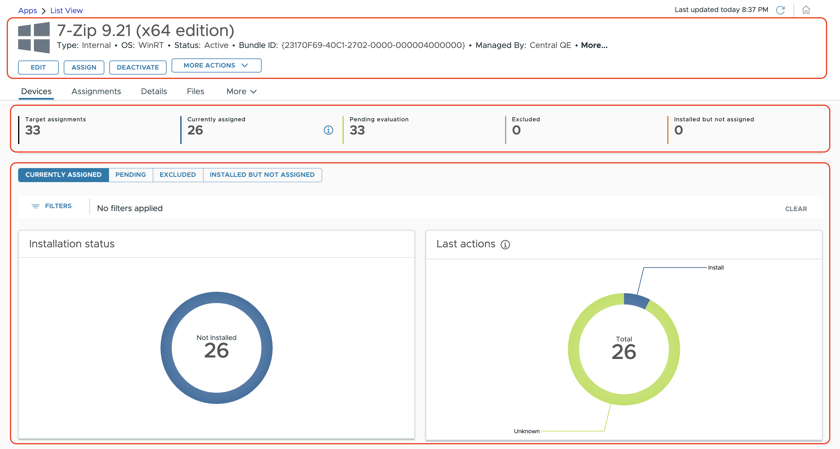
Task: Click the filter lines icon
Action: coord(35,206)
